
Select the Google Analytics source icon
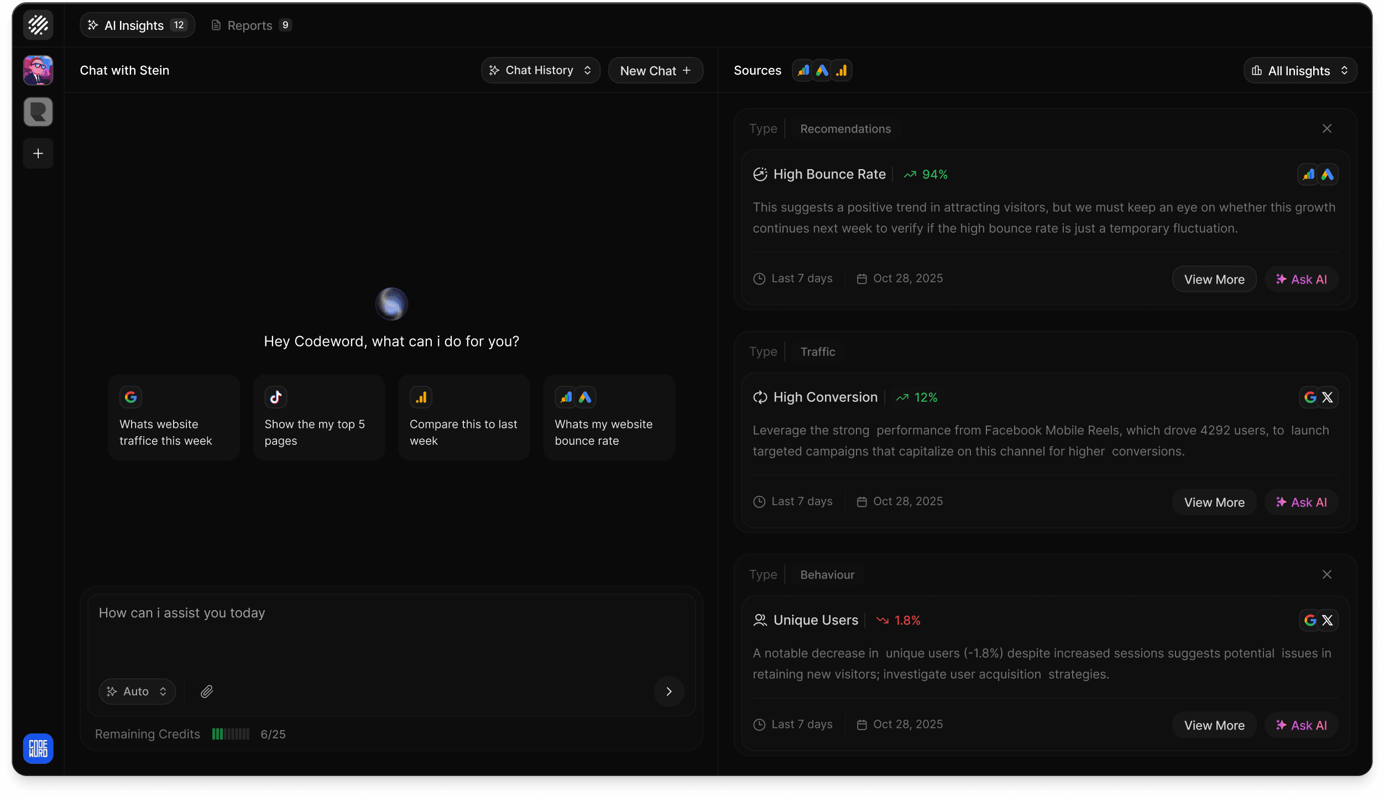pos(802,70)
